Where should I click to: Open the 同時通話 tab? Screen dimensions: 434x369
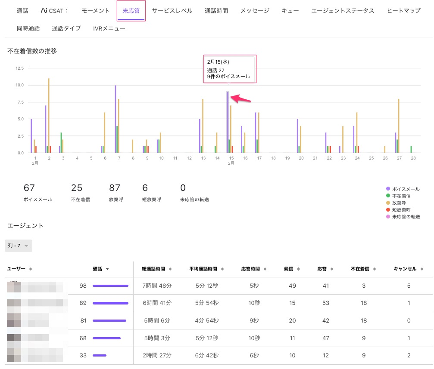coord(28,28)
